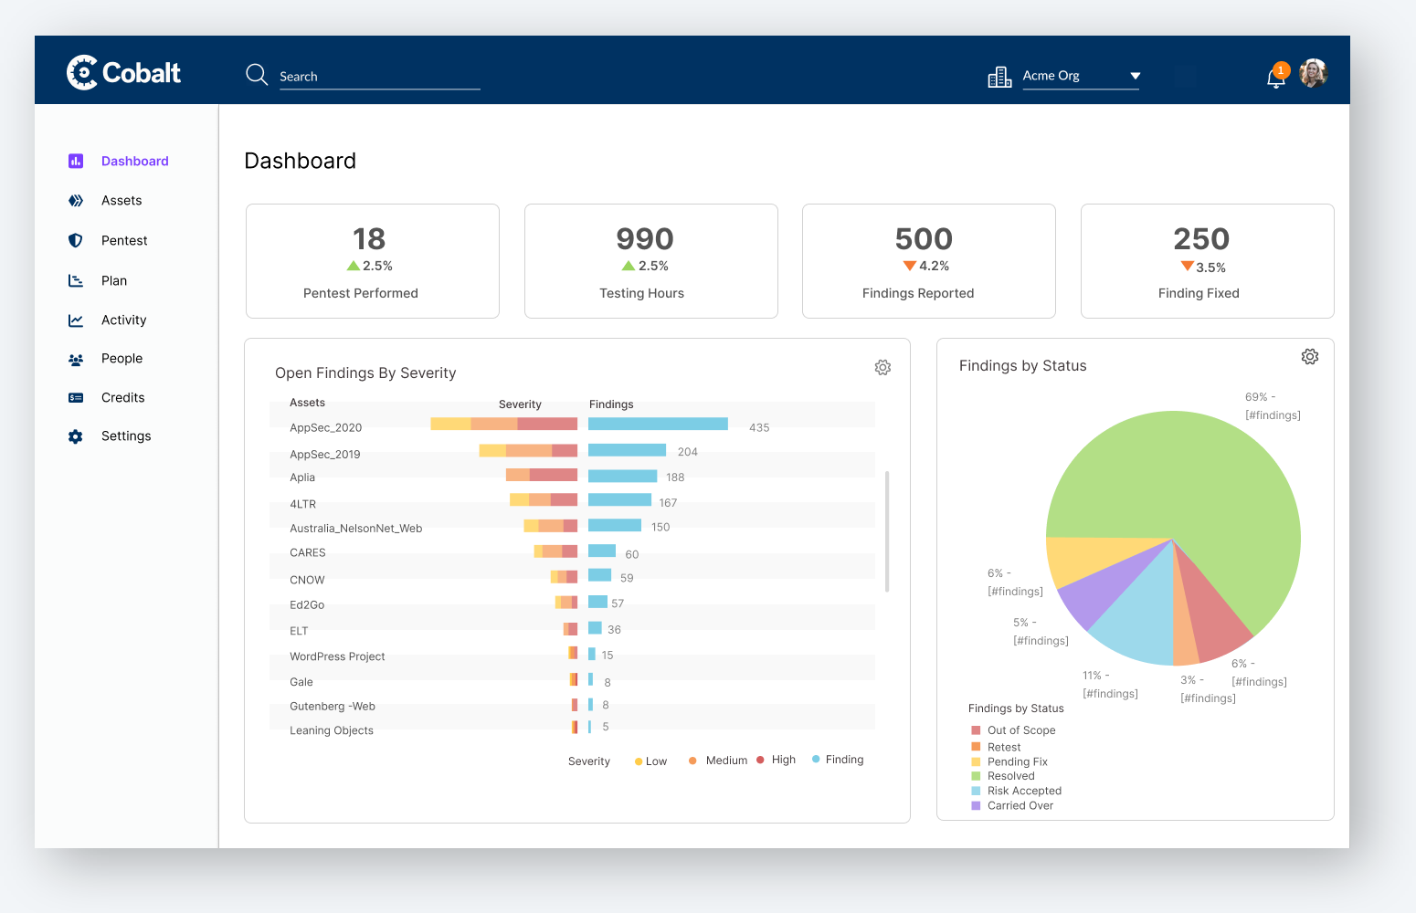Viewport: 1416px width, 913px height.
Task: Open the user profile avatar
Action: 1313,73
